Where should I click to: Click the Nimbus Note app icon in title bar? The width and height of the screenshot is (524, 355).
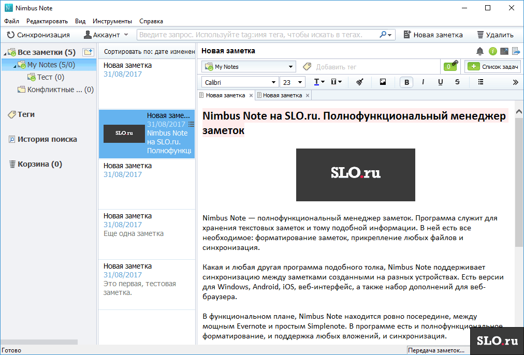[x=8, y=8]
